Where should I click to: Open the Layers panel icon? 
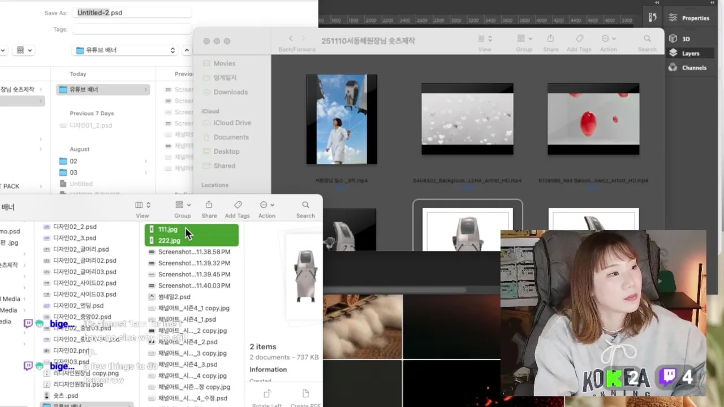click(673, 53)
